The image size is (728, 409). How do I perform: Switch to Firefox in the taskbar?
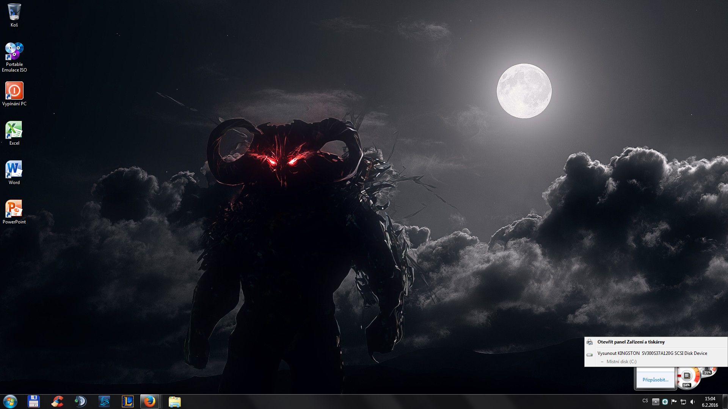[149, 401]
